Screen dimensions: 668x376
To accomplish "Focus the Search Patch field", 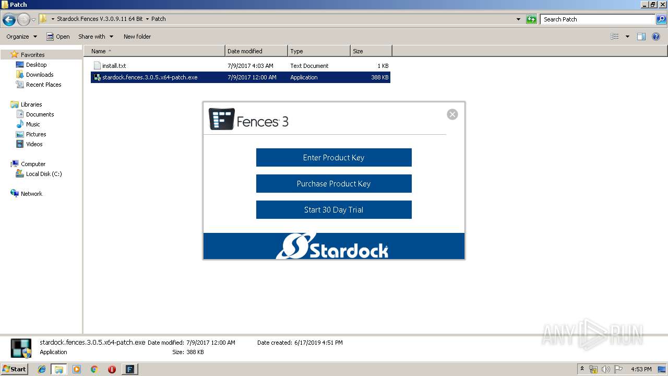I will tap(598, 19).
